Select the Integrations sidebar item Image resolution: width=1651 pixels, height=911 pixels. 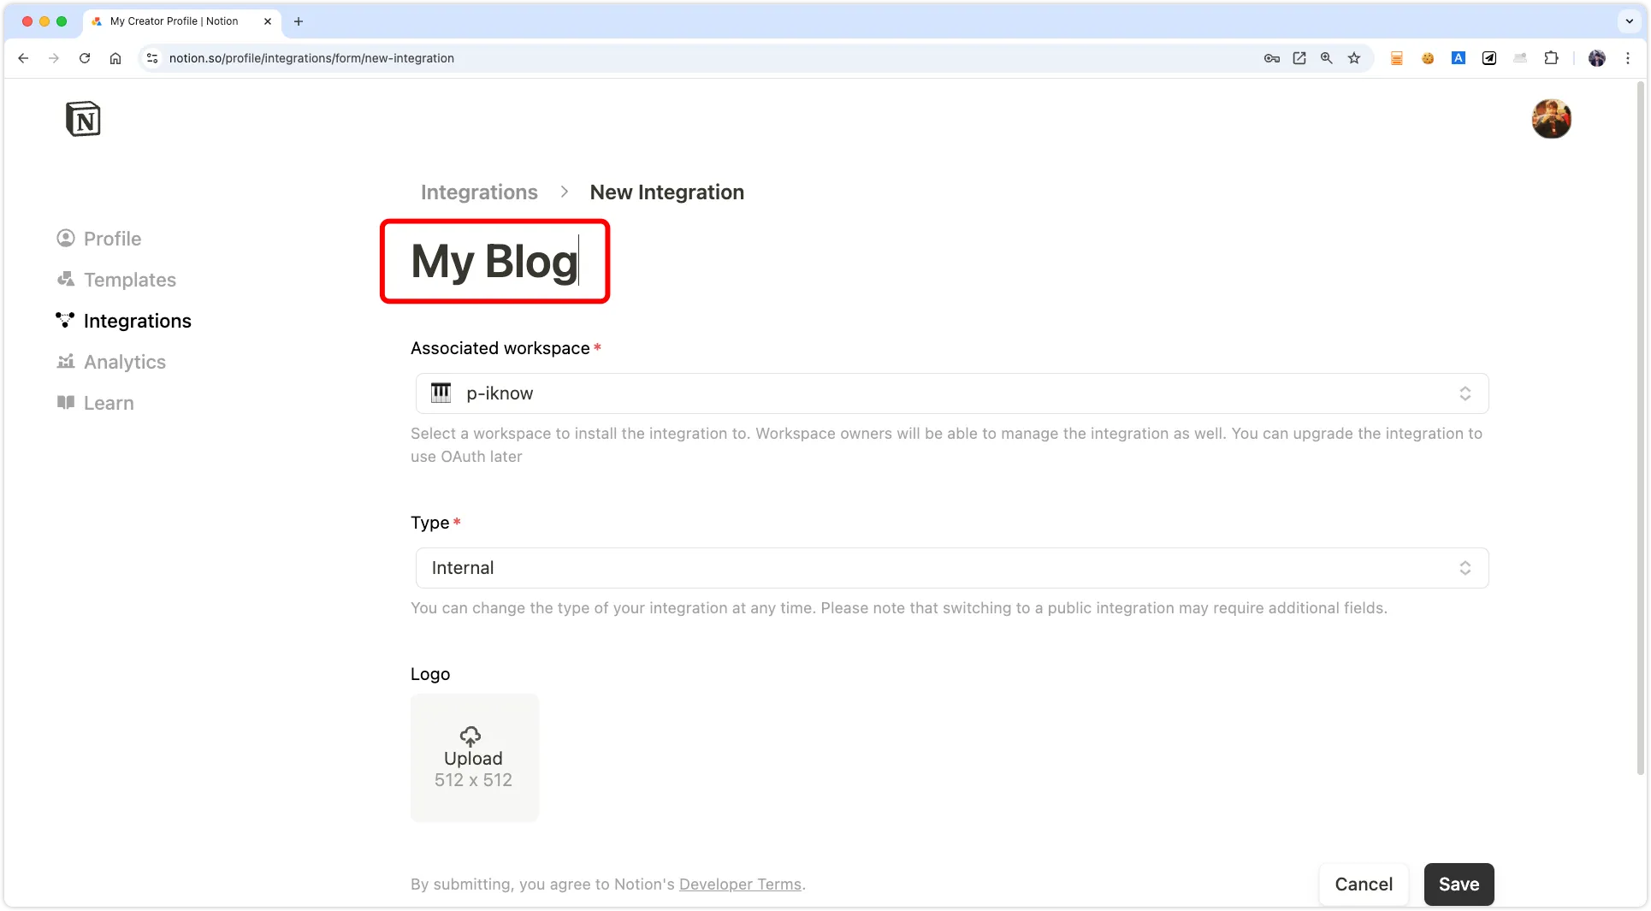click(137, 321)
